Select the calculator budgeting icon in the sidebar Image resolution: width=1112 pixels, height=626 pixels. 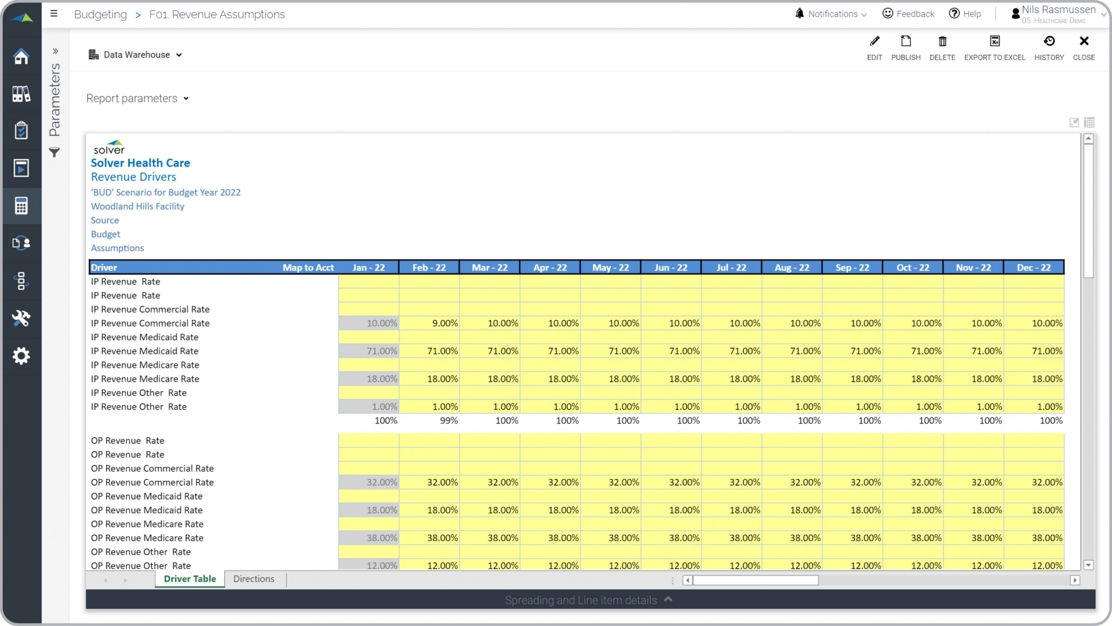pyautogui.click(x=21, y=205)
